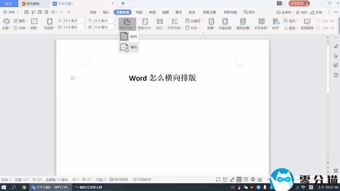Toggle eye protection mode in status bar
340x191 pixels.
click(x=260, y=180)
